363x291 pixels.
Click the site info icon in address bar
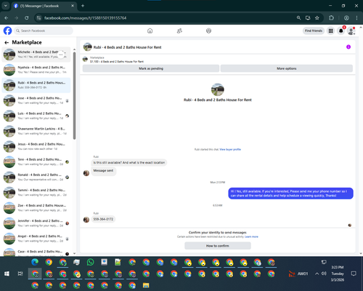point(38,18)
